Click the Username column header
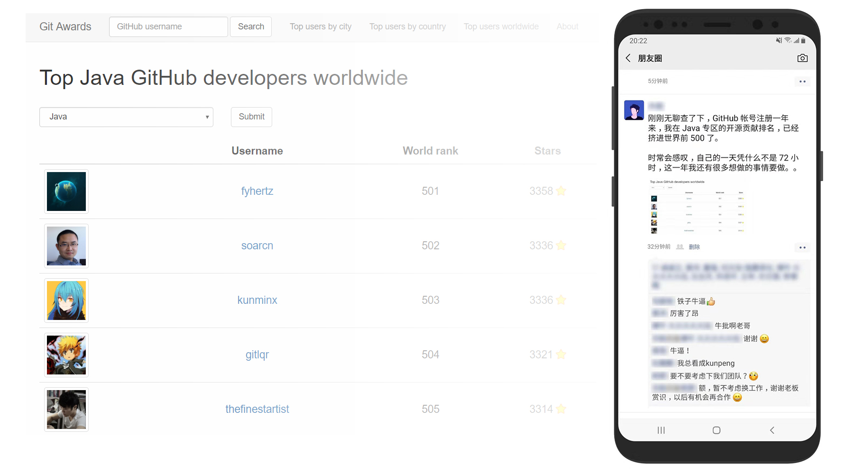This screenshot has width=864, height=474. [257, 151]
